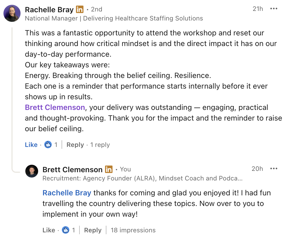The height and width of the screenshot is (239, 289).
Task: Click the LinkedIn badge beside Brett Clemenson's name
Action: coord(109,169)
